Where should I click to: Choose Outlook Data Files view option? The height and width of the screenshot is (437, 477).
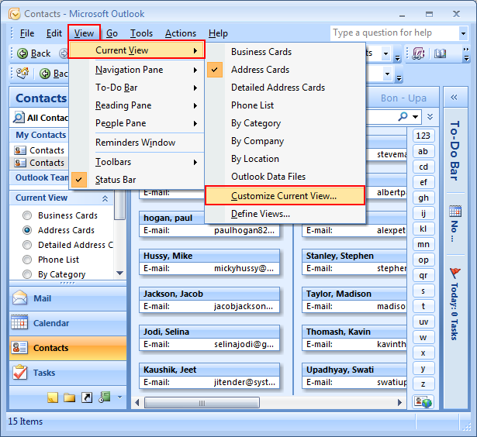point(285,177)
